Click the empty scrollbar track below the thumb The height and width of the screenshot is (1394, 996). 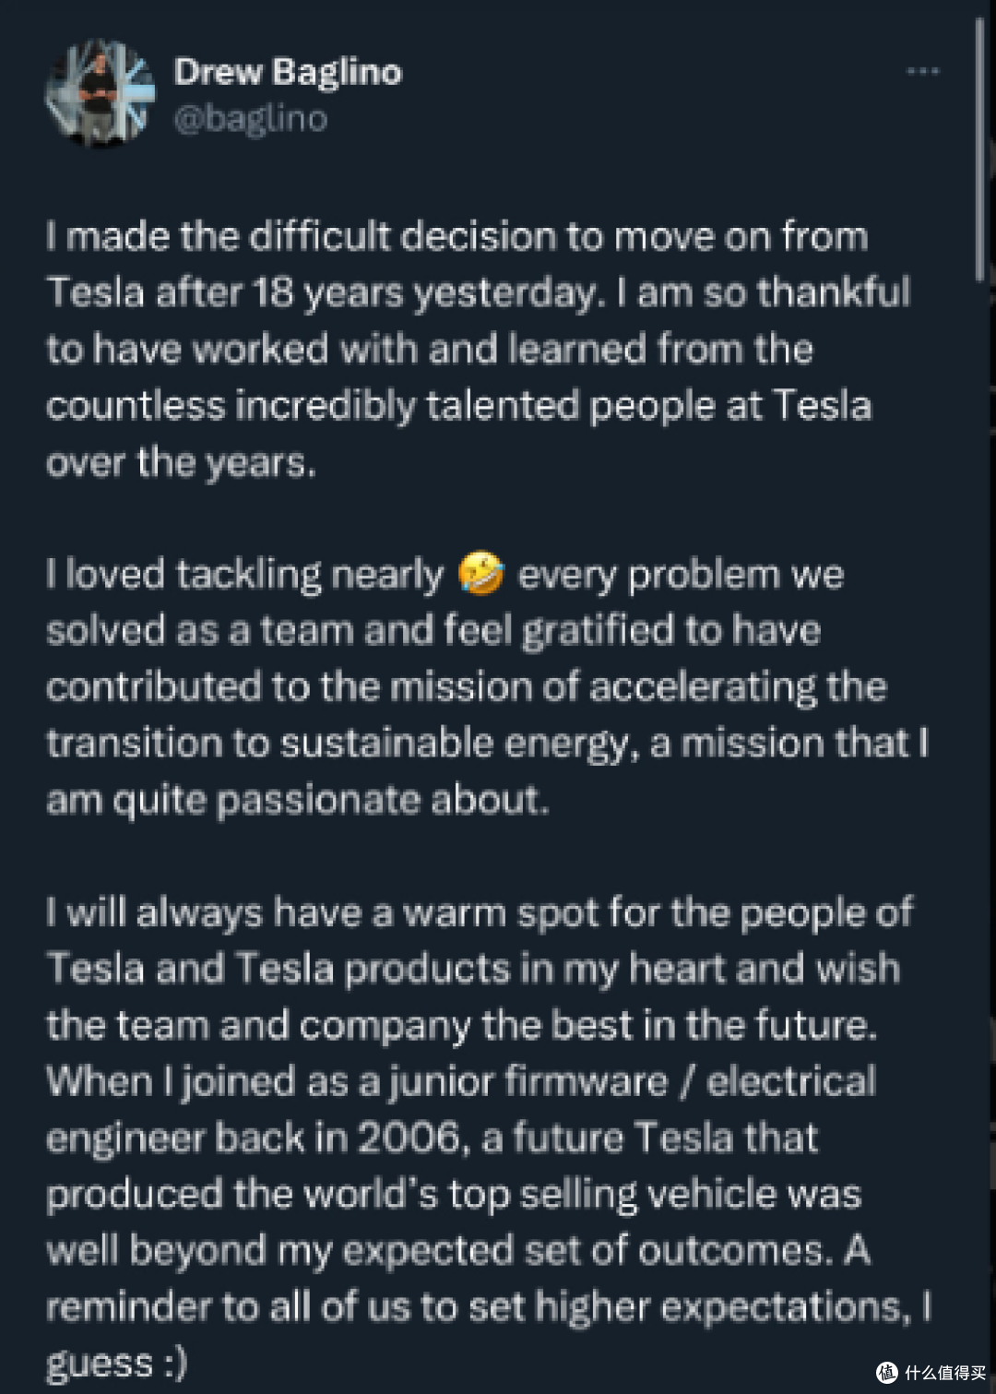[979, 830]
